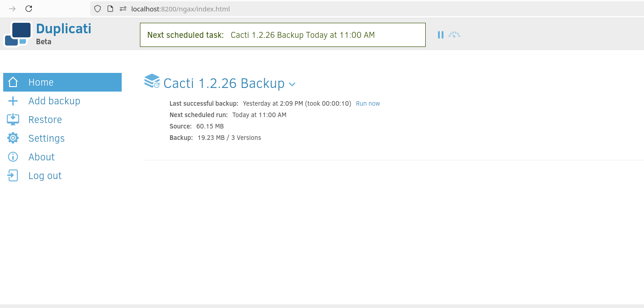Click the About info circle icon
The height and width of the screenshot is (308, 644).
pos(13,157)
